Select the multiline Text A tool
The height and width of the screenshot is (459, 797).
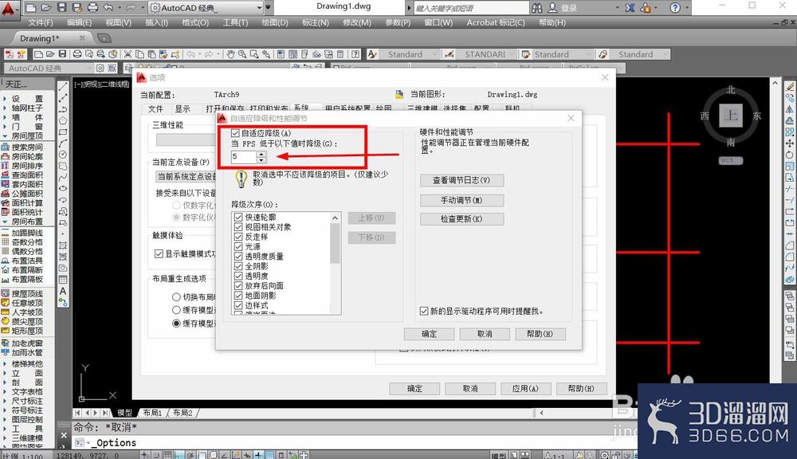[x=63, y=291]
